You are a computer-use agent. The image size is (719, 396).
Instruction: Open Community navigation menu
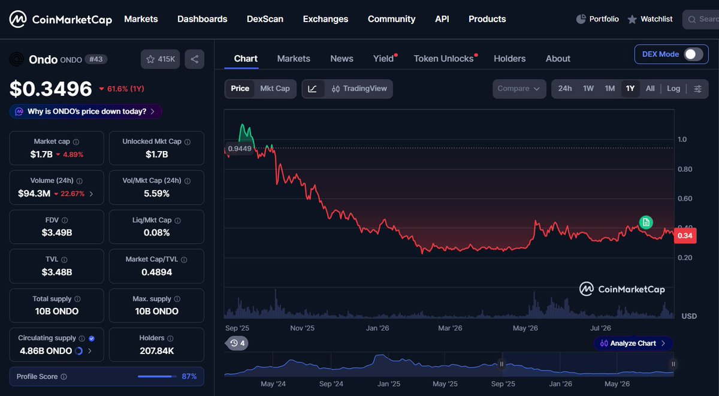(391, 19)
